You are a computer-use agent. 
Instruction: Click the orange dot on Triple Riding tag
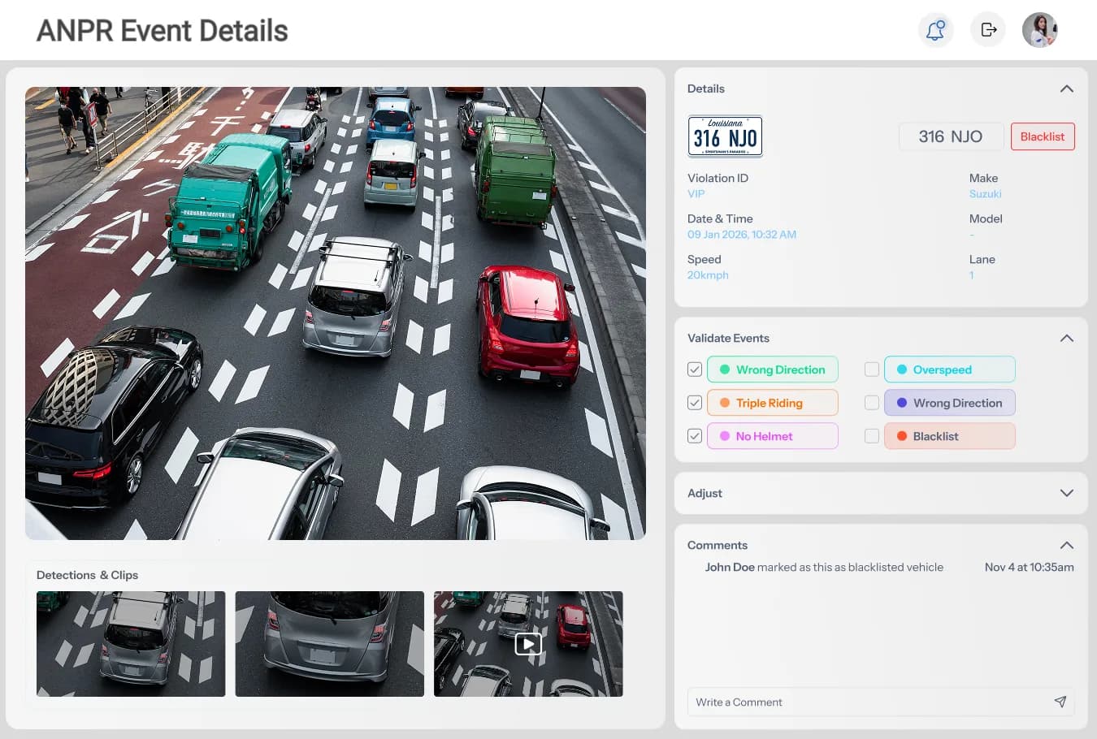pyautogui.click(x=725, y=402)
